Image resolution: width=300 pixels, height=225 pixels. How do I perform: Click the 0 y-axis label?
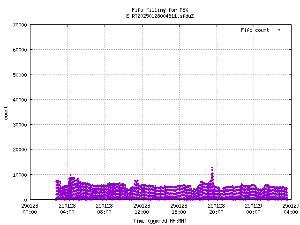[x=25, y=200]
